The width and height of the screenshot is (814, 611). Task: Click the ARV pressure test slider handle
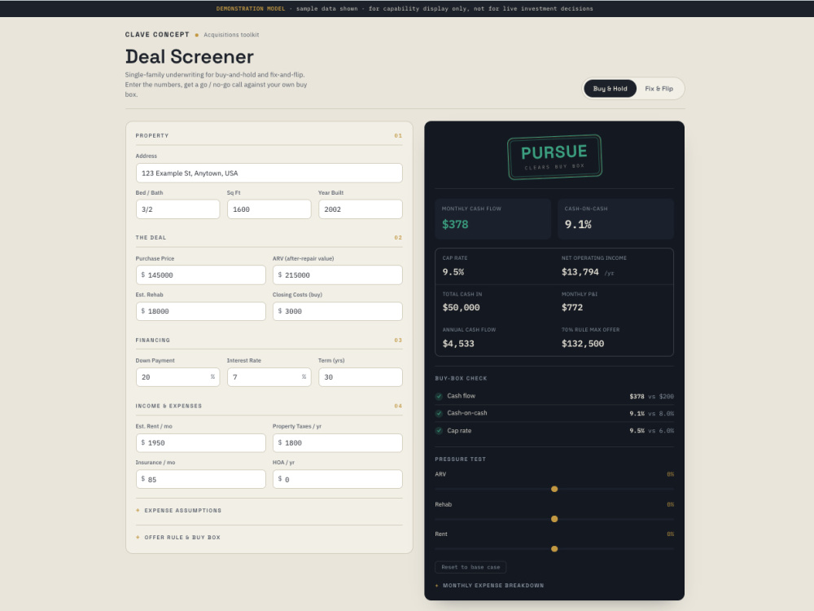(x=554, y=489)
